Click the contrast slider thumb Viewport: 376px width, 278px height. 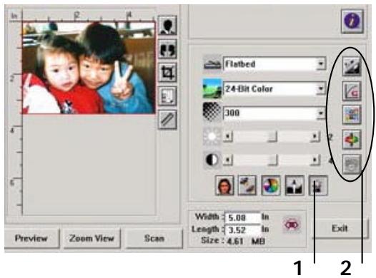(273, 160)
